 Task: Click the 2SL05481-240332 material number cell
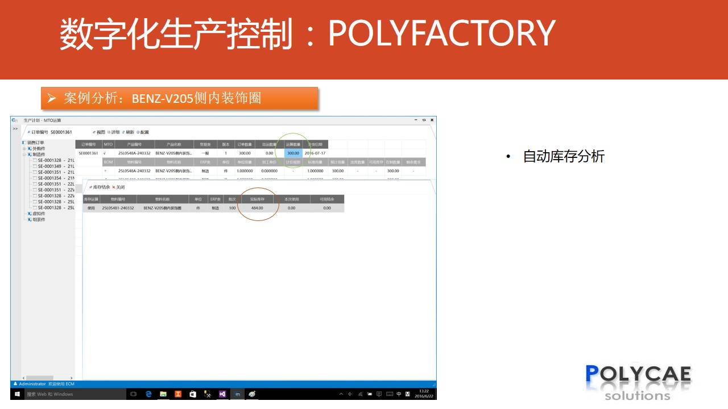point(118,208)
